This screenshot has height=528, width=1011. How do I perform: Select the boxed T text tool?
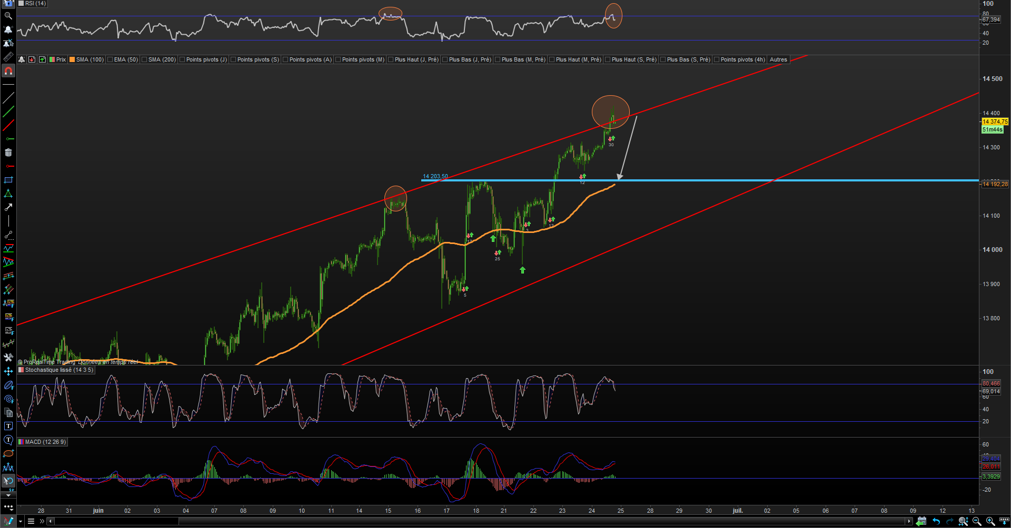pyautogui.click(x=8, y=426)
